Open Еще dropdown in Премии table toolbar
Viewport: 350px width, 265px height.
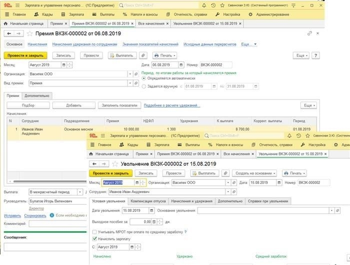click(308, 105)
